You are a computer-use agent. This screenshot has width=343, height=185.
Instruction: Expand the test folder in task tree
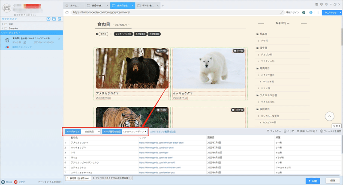click(x=3, y=24)
